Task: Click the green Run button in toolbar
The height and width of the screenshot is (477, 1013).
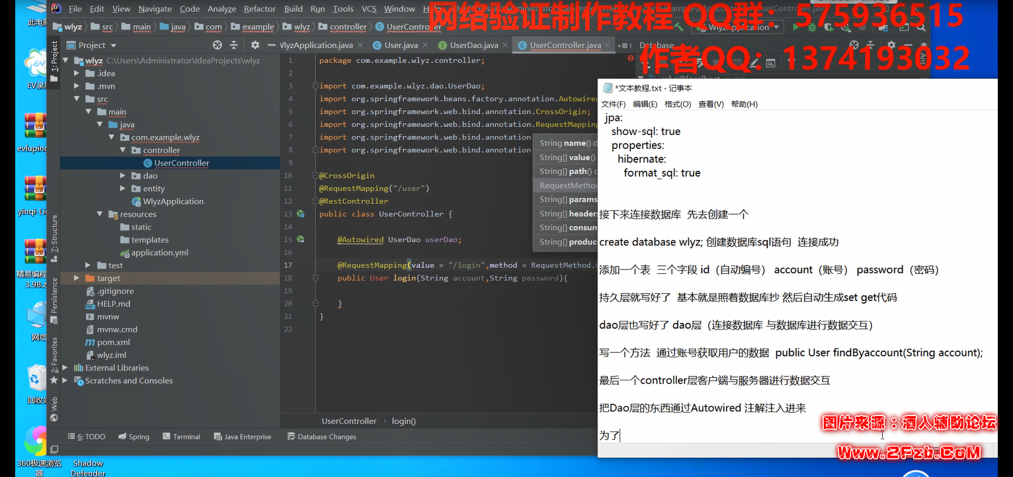Action: [x=794, y=27]
